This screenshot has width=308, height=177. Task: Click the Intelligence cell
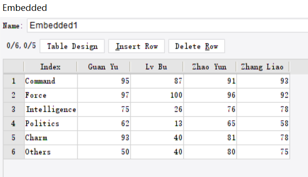coord(51,110)
